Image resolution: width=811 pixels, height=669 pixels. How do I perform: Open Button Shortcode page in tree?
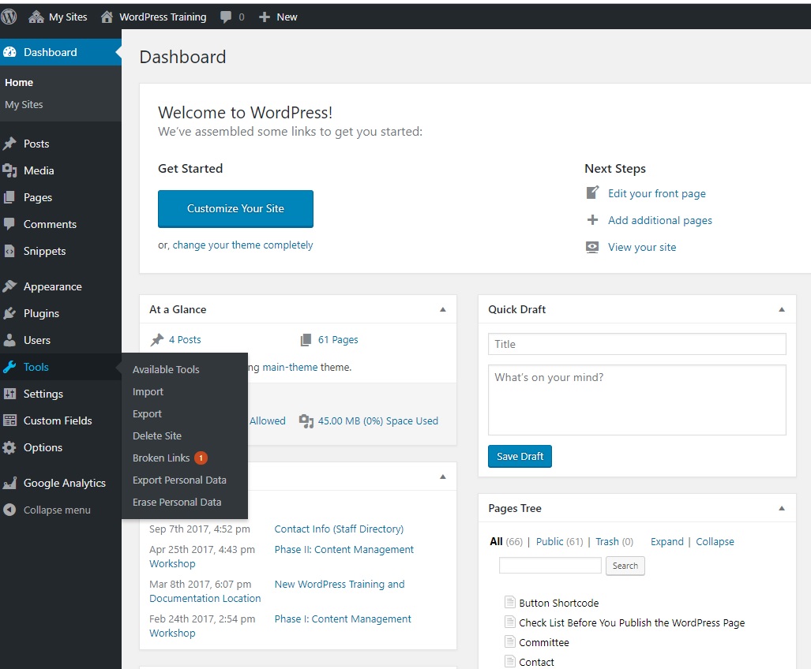(558, 603)
